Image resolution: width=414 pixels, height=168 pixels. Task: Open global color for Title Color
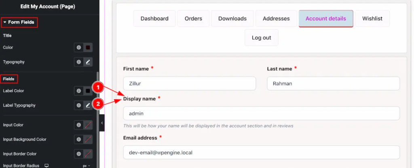(x=79, y=48)
